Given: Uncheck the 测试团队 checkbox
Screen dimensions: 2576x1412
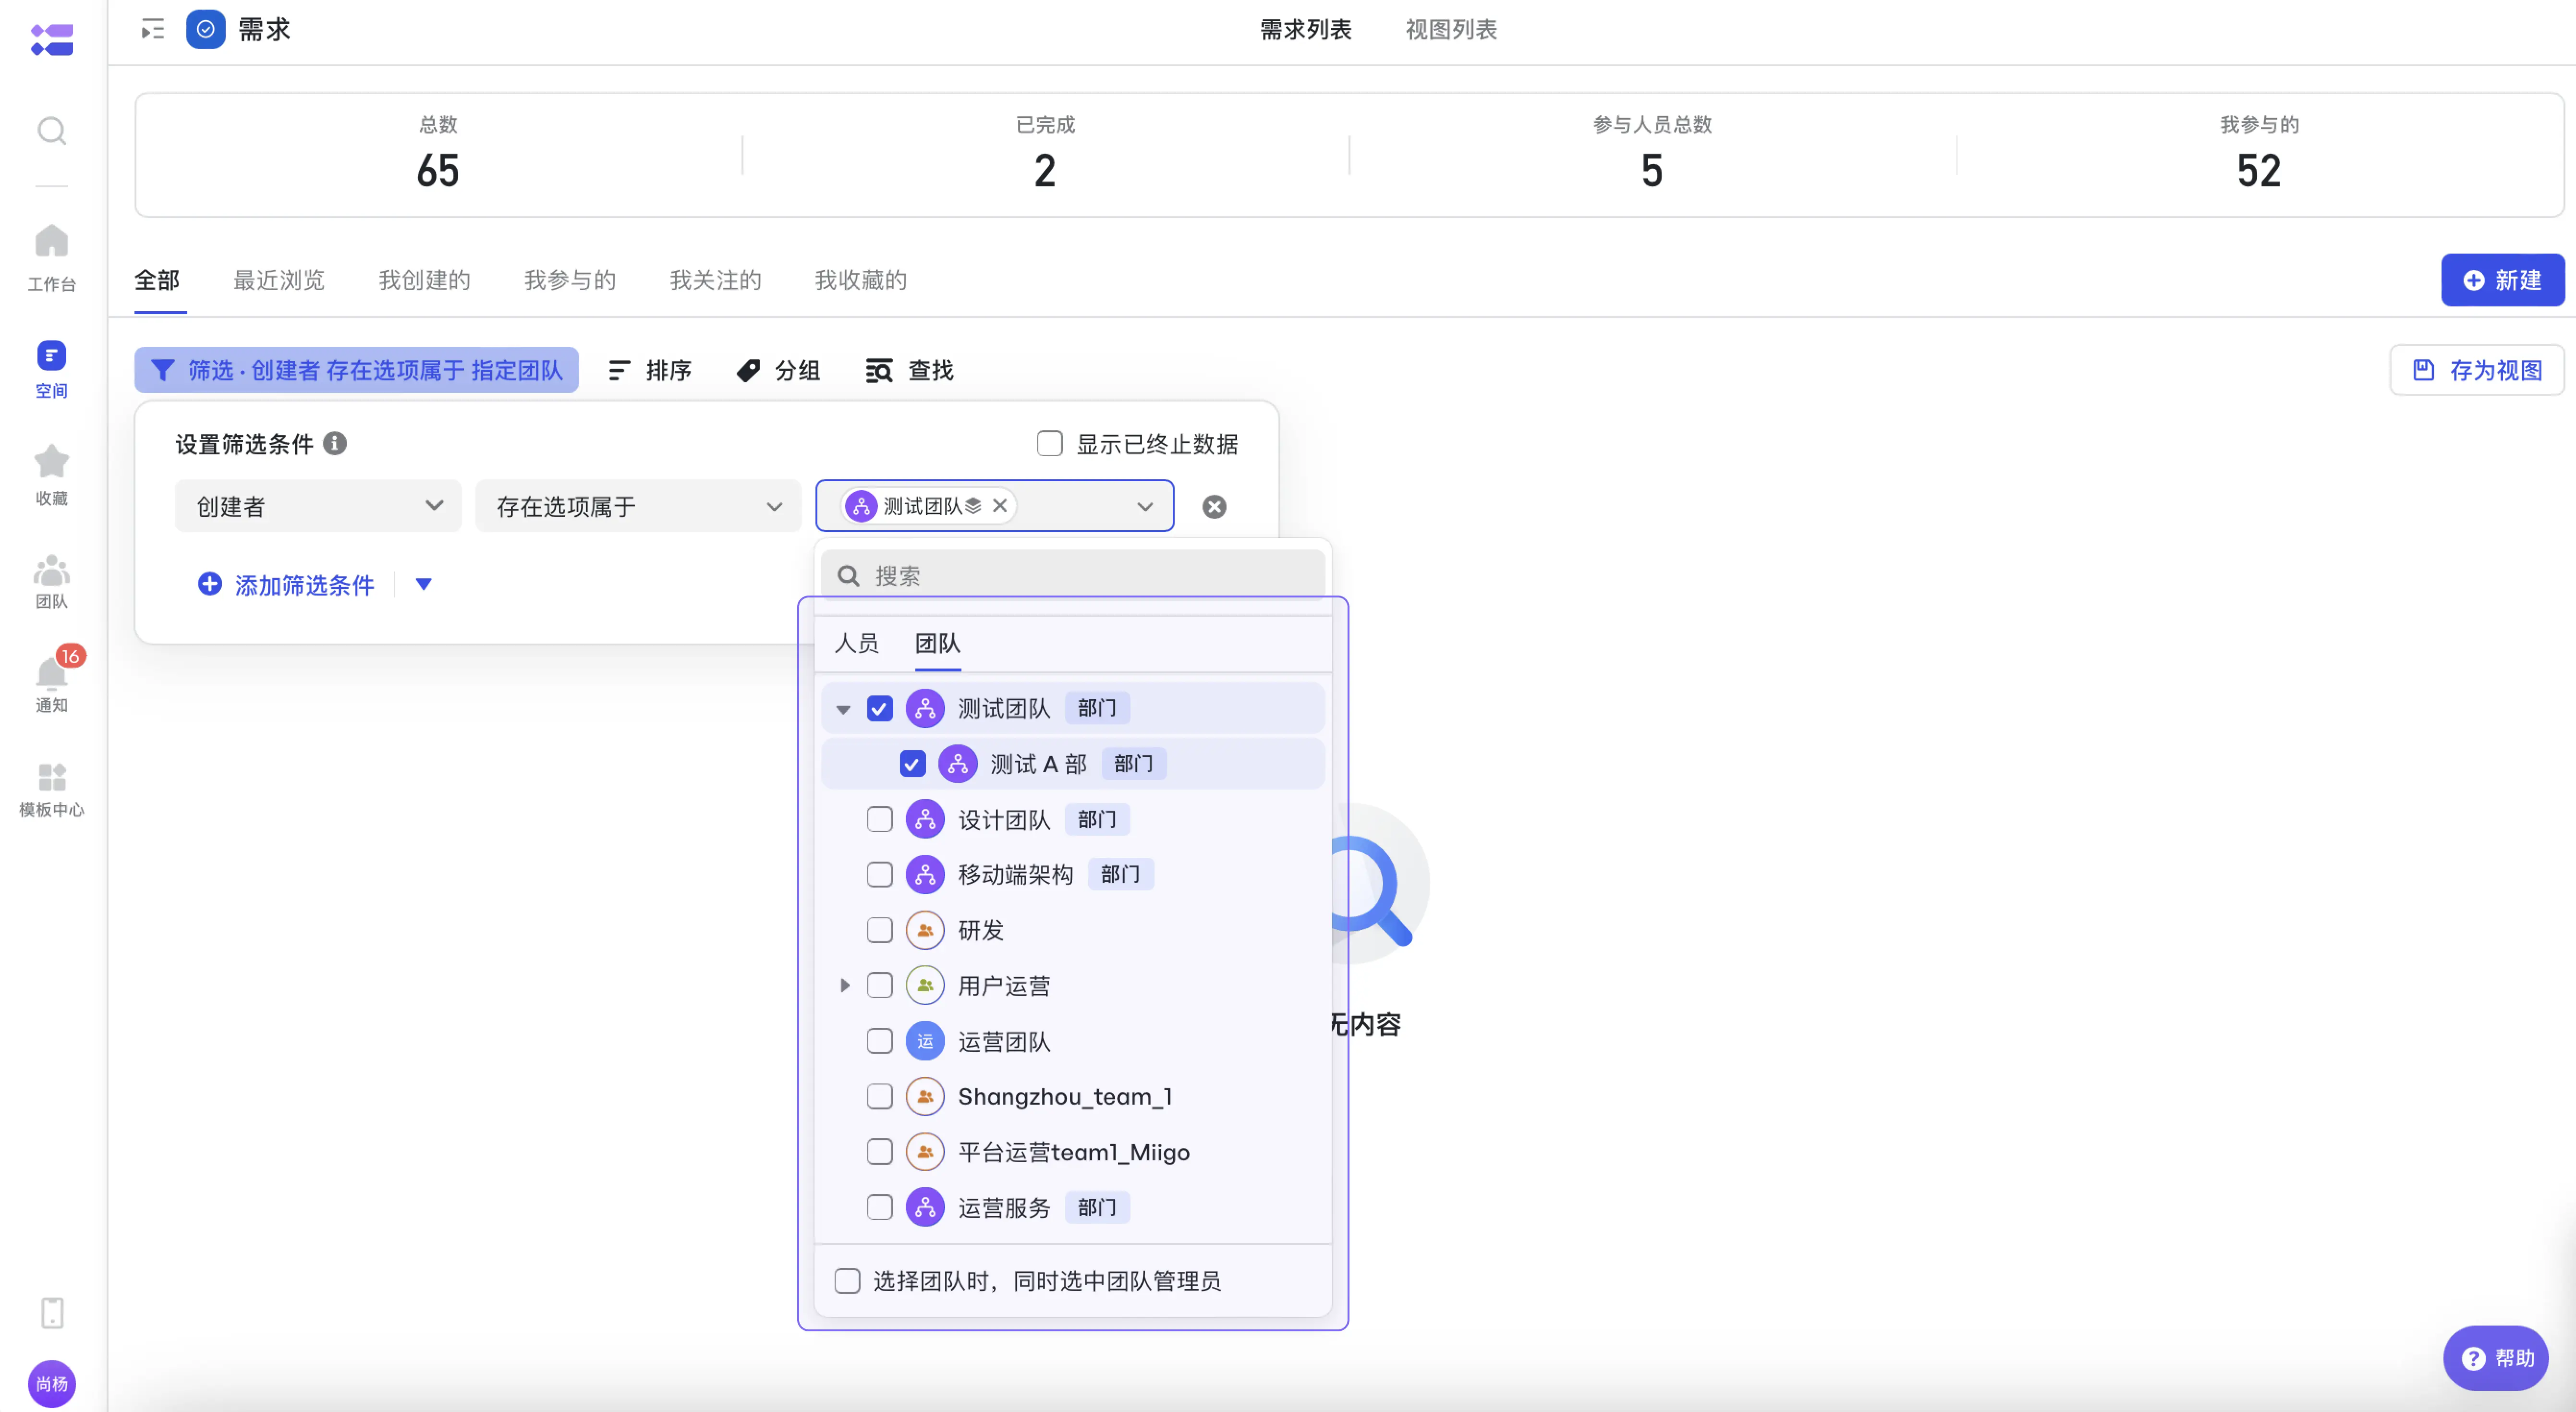Looking at the screenshot, I should tap(880, 708).
